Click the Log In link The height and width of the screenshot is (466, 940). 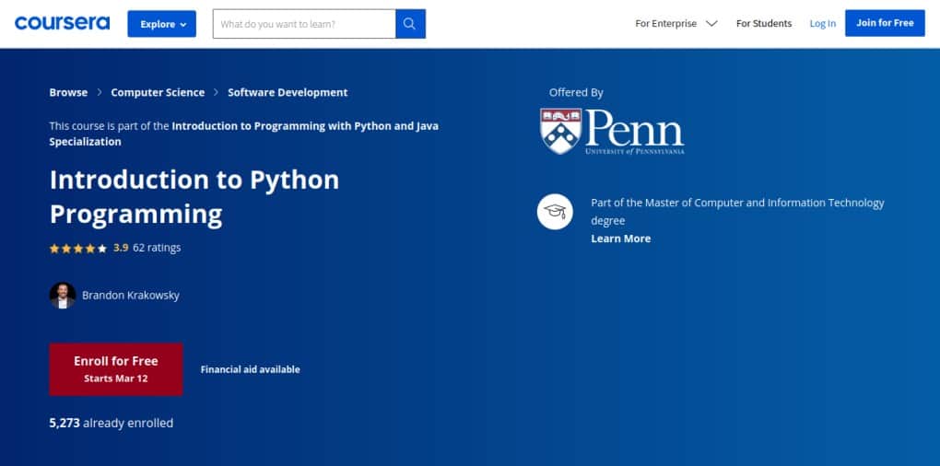coord(822,23)
